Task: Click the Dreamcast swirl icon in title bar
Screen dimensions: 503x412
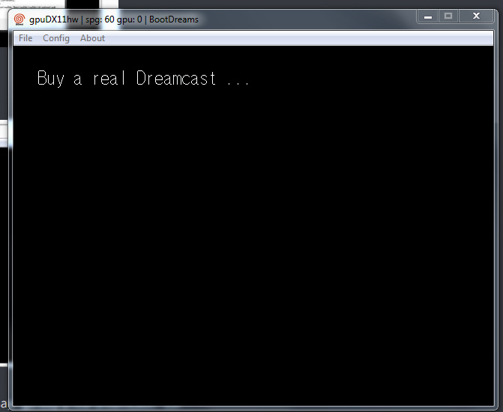Action: 19,19
